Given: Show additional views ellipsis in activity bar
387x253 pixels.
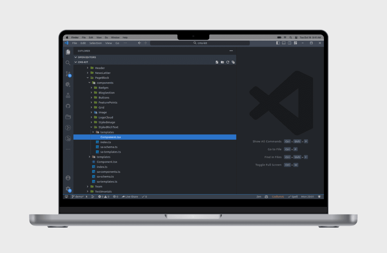Looking at the screenshot, I should pos(68,149).
